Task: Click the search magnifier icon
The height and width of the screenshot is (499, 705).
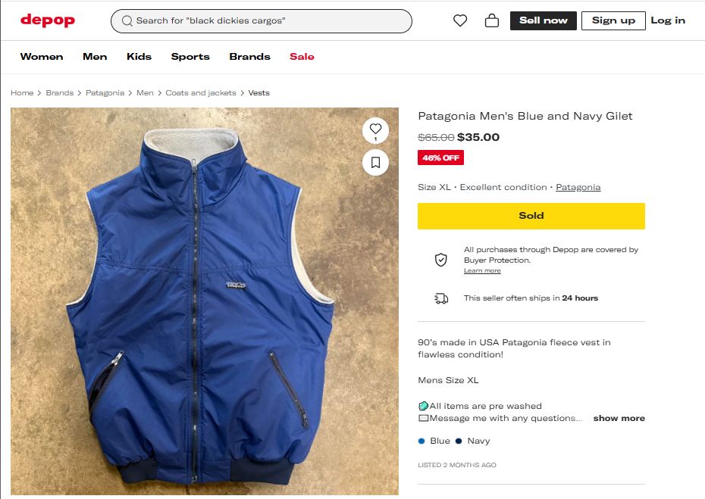Action: 127,21
